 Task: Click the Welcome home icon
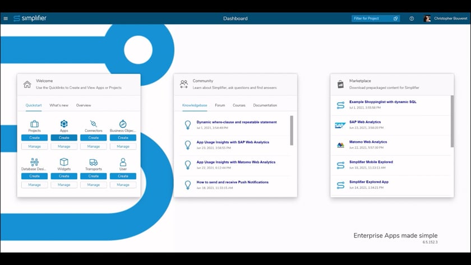pos(27,85)
